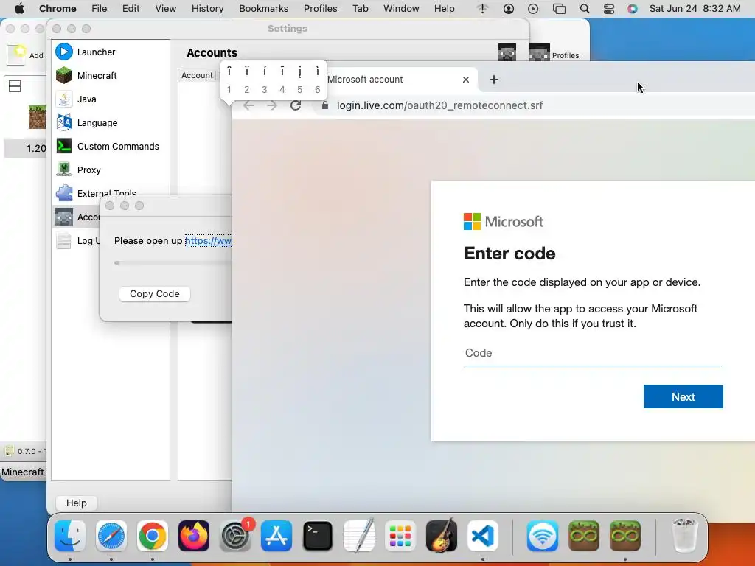Click the Code input field

coord(594,353)
